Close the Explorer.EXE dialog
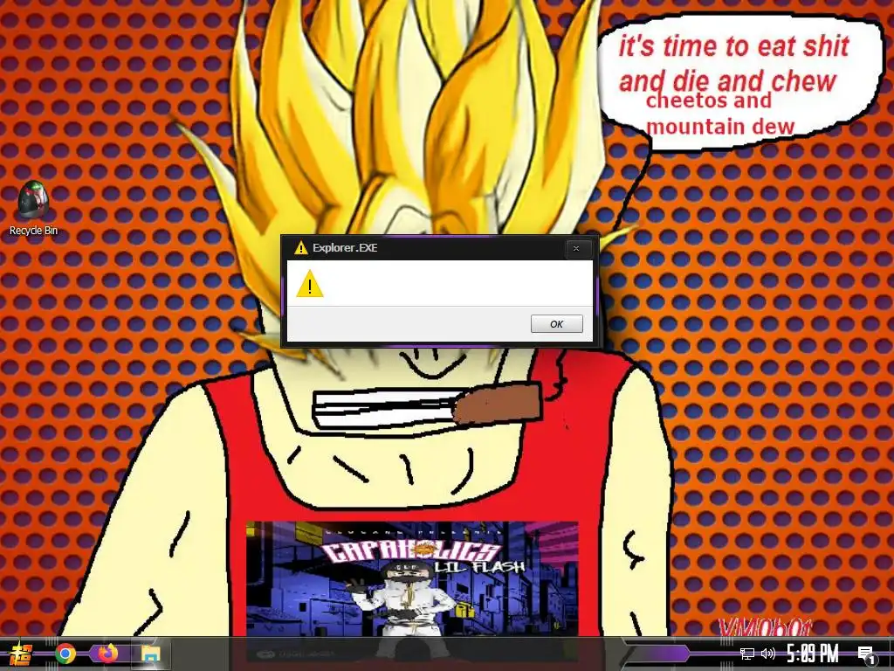 [x=576, y=248]
